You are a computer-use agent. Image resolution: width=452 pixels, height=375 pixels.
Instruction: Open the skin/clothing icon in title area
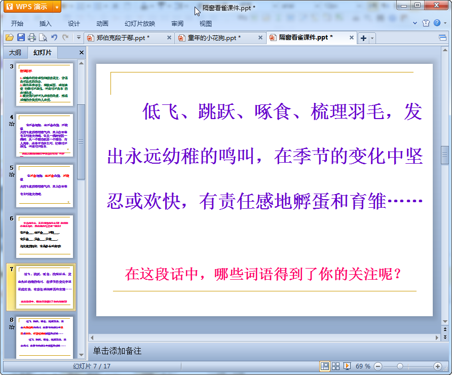point(426,23)
